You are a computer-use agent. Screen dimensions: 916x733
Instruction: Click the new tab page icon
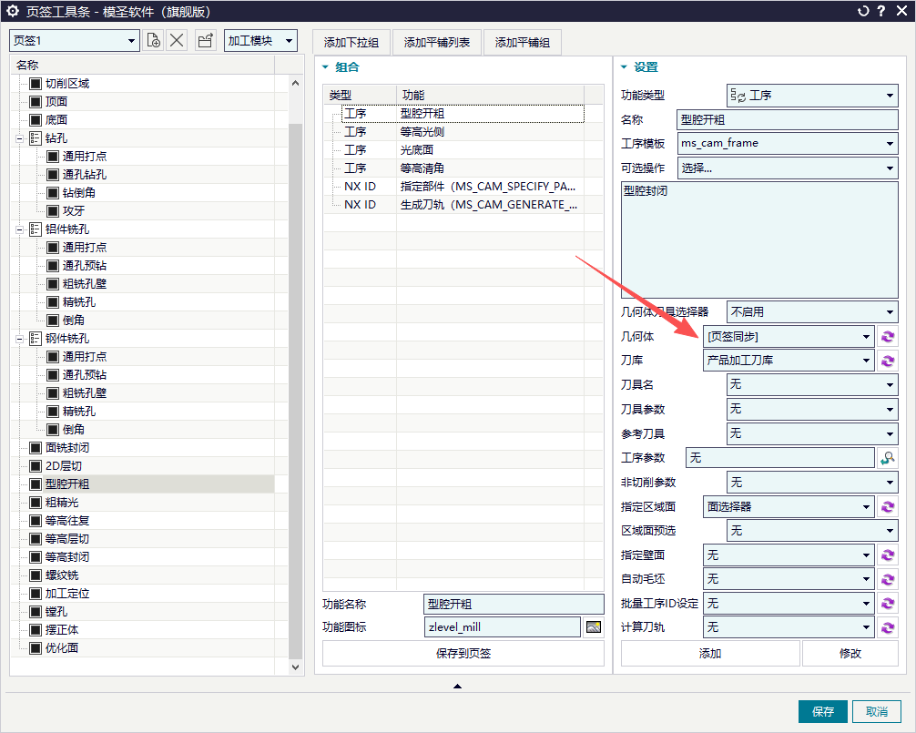pos(154,40)
